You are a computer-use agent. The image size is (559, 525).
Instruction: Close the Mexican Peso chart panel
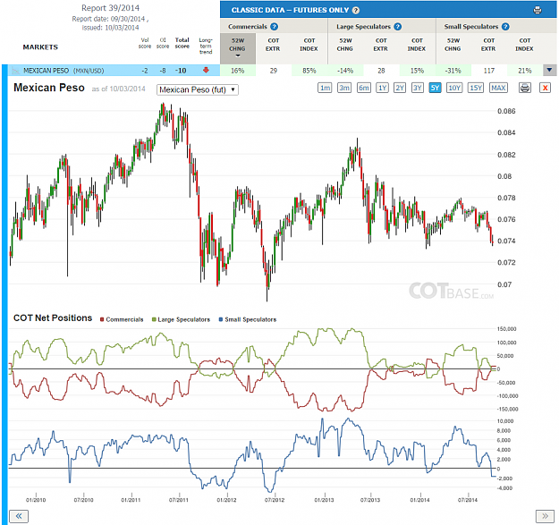[545, 88]
